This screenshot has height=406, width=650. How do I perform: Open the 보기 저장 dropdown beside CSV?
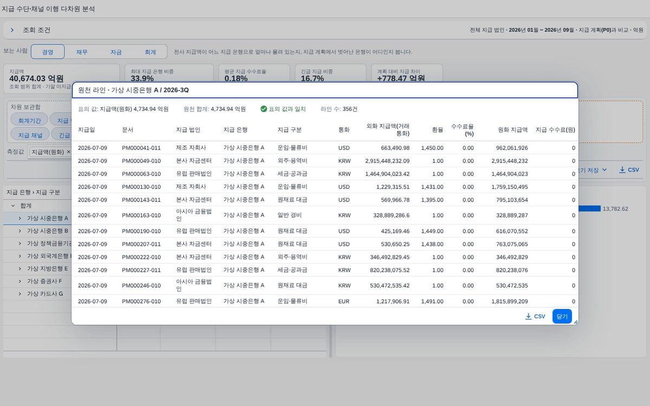click(x=594, y=169)
